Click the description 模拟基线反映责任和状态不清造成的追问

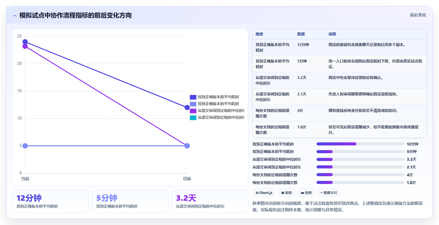click(x=363, y=111)
